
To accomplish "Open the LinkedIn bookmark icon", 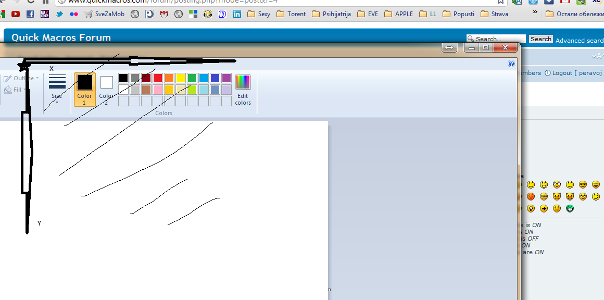I will pyautogui.click(x=237, y=14).
